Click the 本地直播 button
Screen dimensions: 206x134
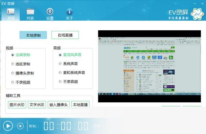point(80,105)
